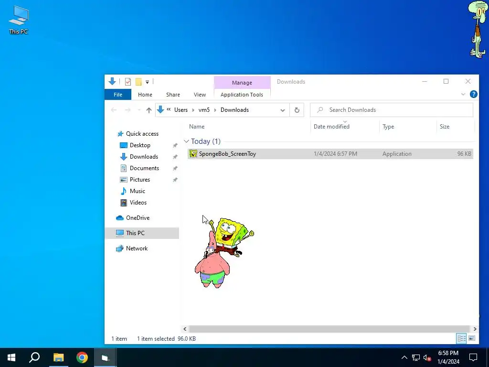This screenshot has height=367, width=489.
Task: Click horizontal scrollbar left arrow
Action: click(x=185, y=329)
